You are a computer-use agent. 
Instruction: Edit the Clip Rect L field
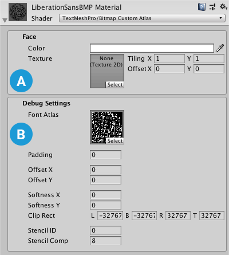coord(110,215)
